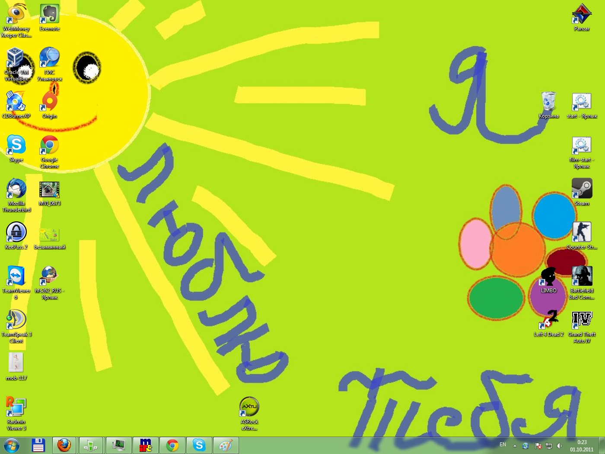Select the Radmin Viewer 3 icon
The width and height of the screenshot is (605, 454).
pyautogui.click(x=16, y=414)
